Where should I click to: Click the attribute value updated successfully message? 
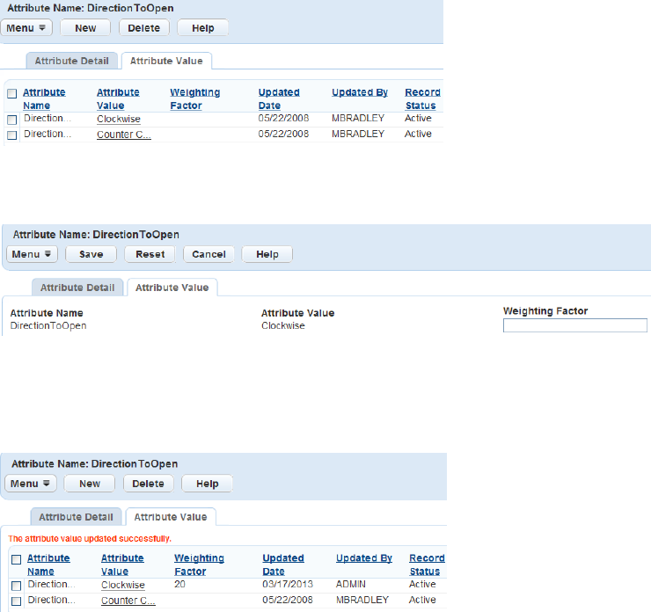click(90, 538)
